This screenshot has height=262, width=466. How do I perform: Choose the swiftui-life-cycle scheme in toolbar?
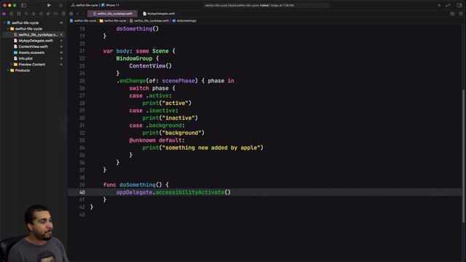click(x=84, y=5)
